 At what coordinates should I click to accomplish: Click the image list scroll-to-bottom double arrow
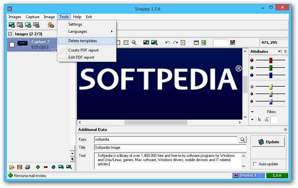[73, 159]
